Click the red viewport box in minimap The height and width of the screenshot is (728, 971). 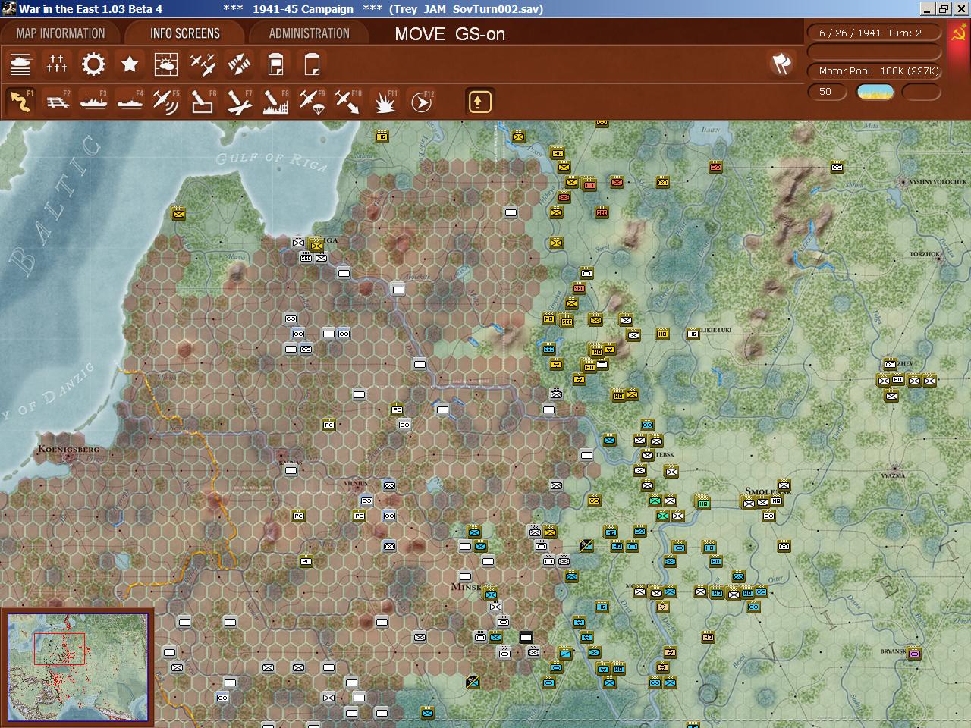[59, 649]
